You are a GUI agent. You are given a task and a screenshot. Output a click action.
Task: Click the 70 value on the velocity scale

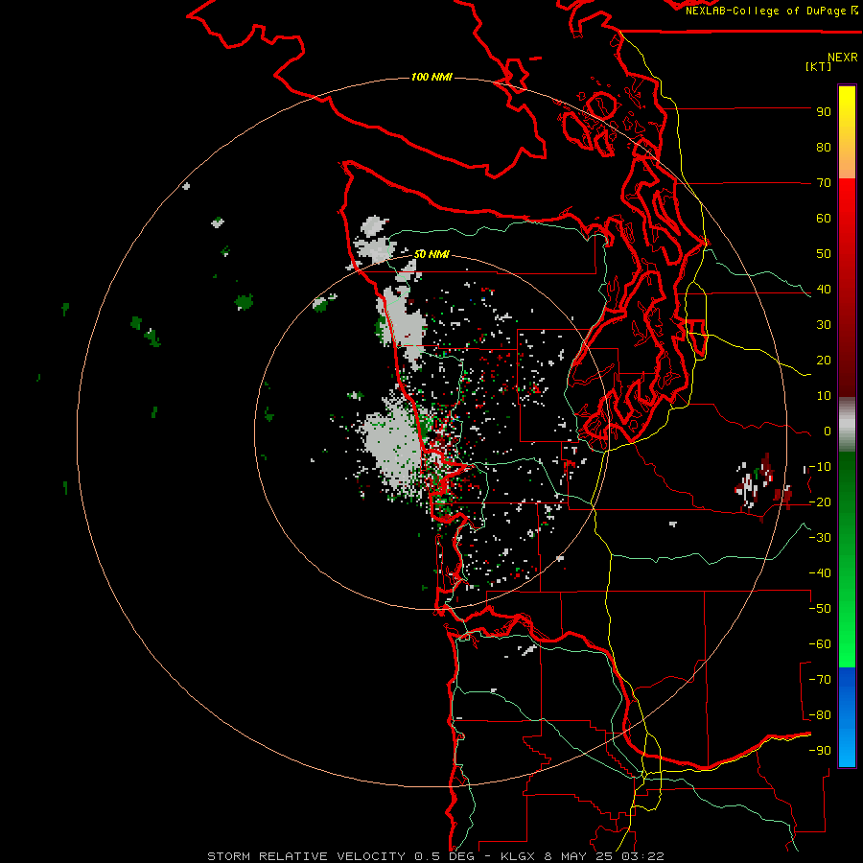(x=824, y=183)
